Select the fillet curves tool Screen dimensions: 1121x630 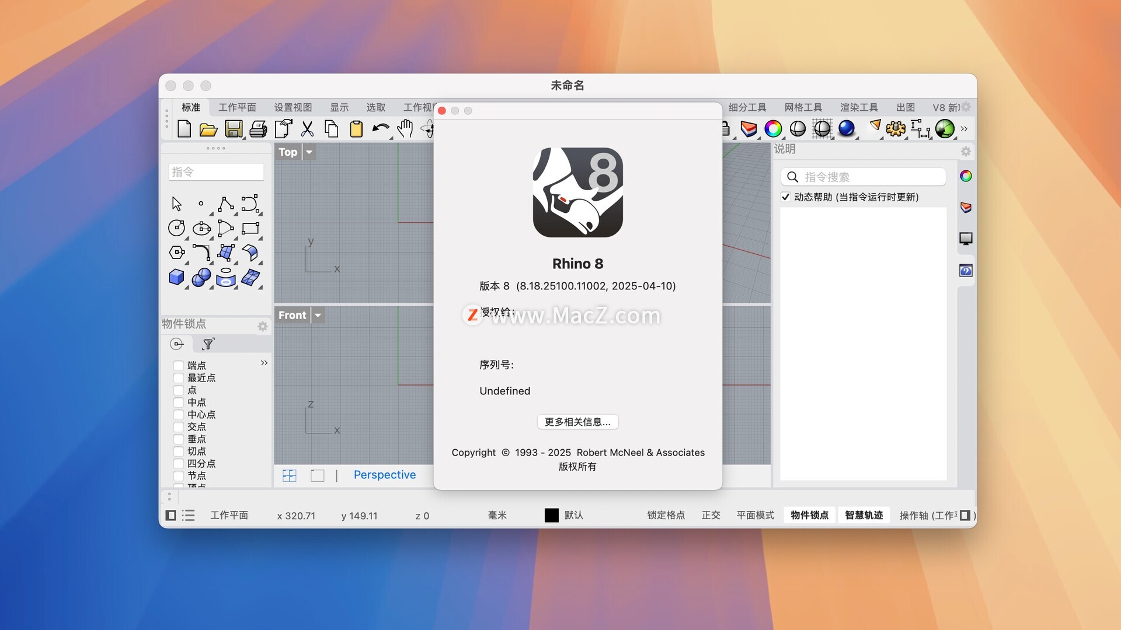[201, 253]
